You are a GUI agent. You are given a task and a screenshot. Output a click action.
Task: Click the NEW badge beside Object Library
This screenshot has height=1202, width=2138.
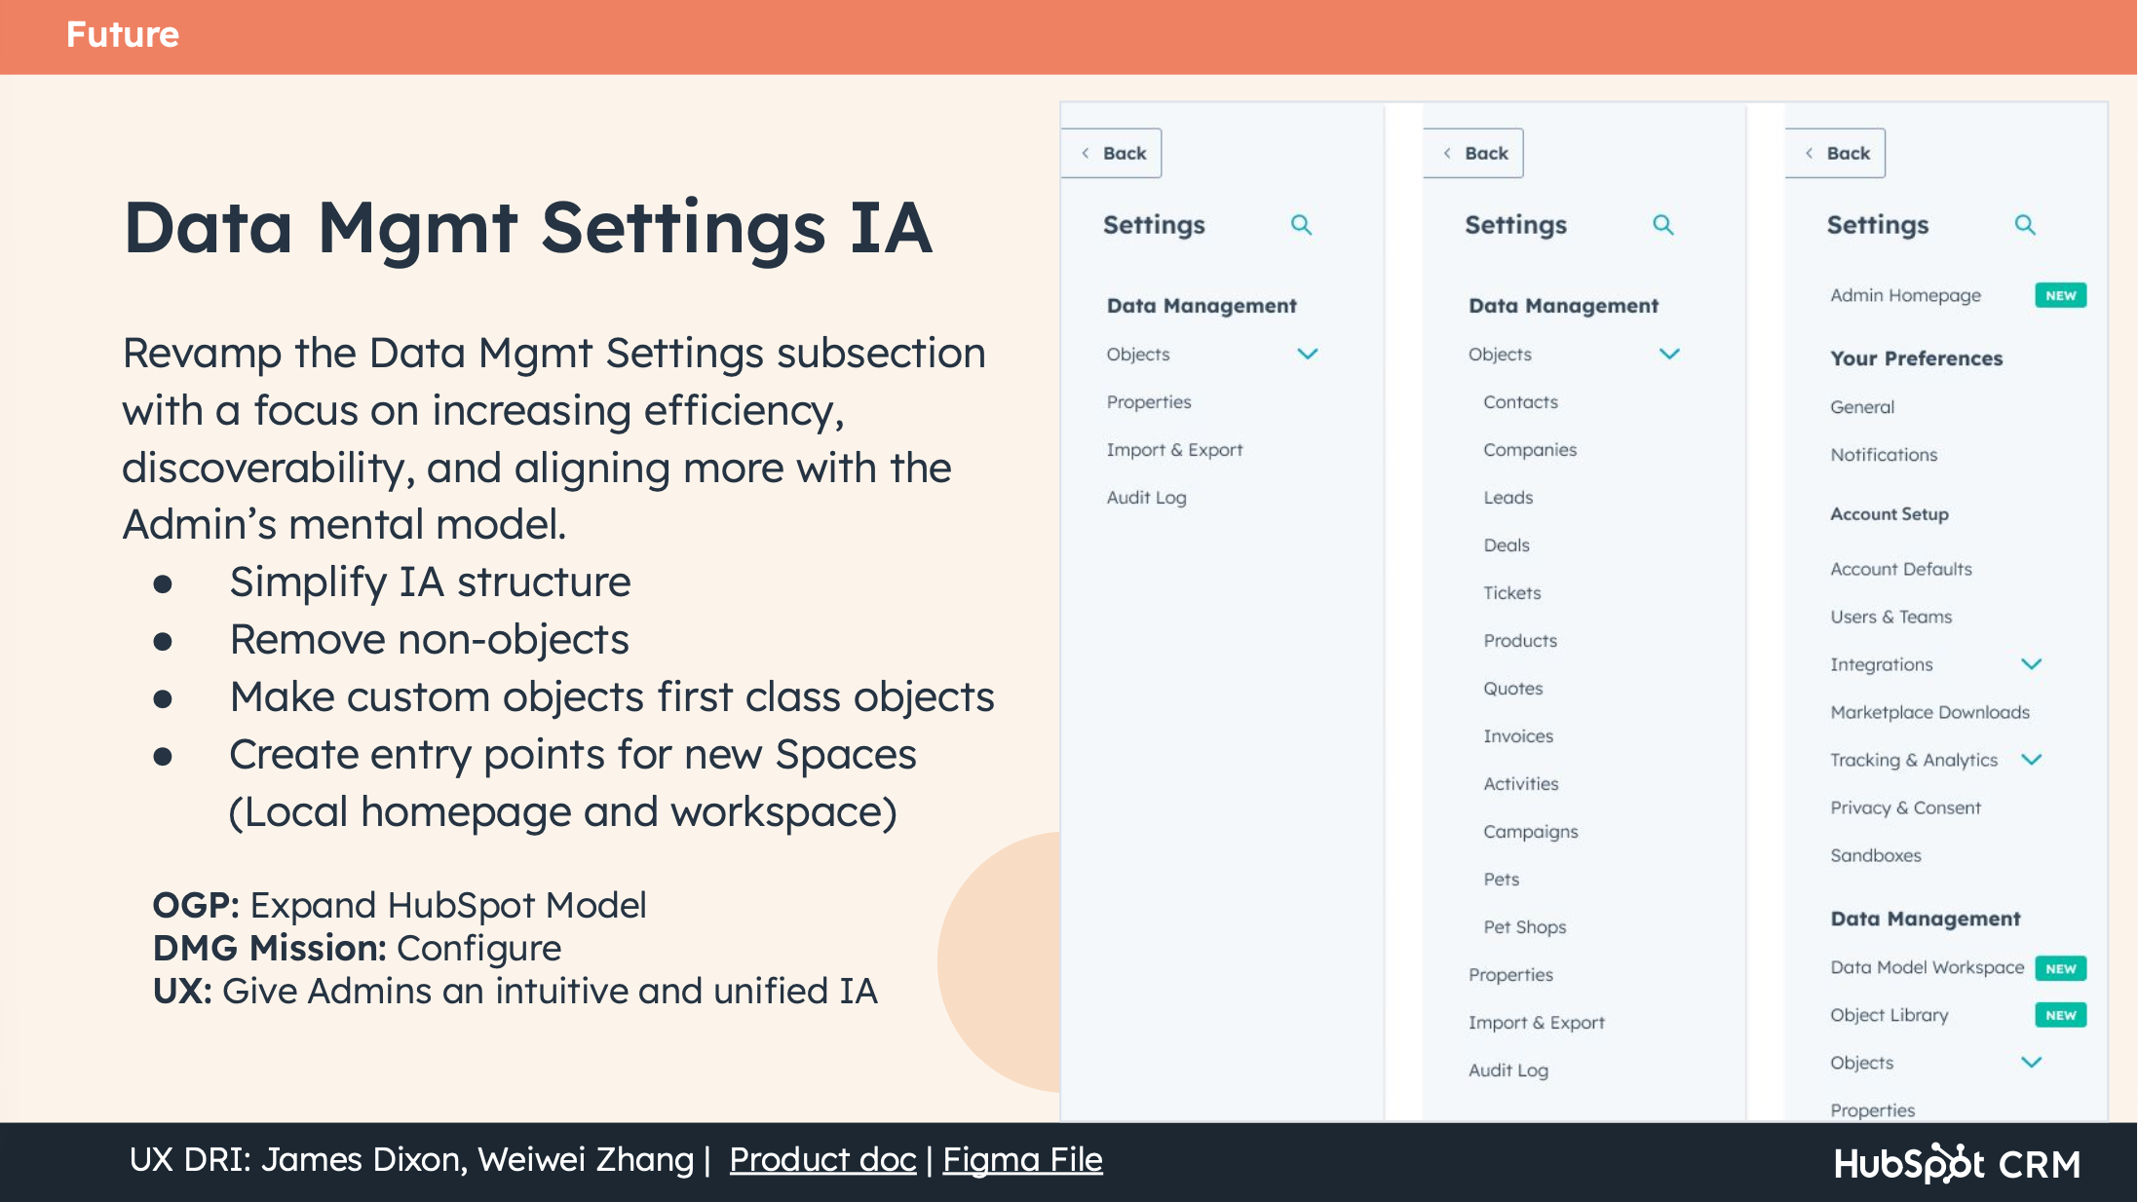click(2060, 1015)
